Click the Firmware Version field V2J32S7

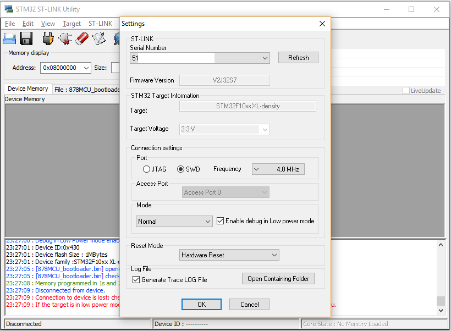tap(224, 80)
